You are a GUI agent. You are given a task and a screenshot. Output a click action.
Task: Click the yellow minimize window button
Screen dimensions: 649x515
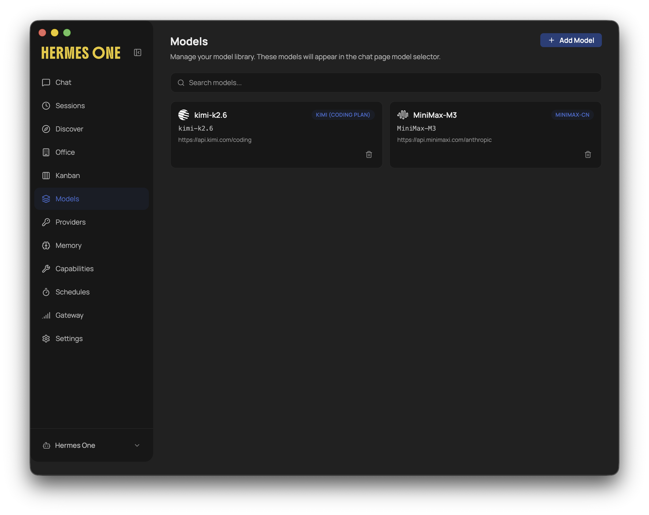(54, 32)
